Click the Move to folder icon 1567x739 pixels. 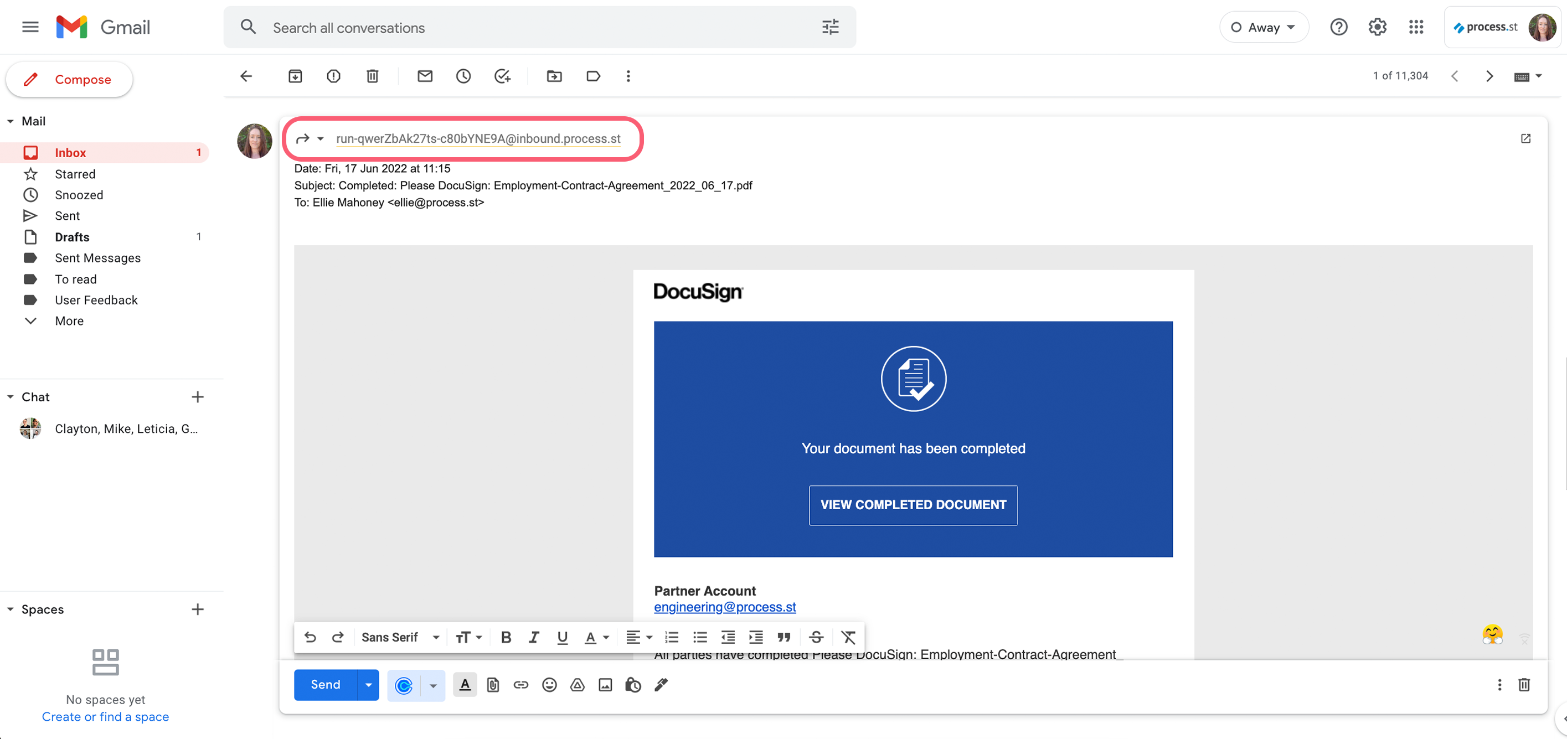click(x=554, y=76)
